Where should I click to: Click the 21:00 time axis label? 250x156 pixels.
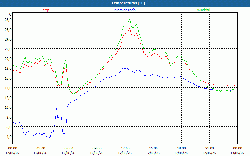209,149
